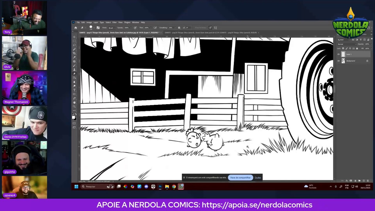Image resolution: width=375 pixels, height=211 pixels.
Task: Open WhatsApp from the taskbar
Action: click(181, 186)
